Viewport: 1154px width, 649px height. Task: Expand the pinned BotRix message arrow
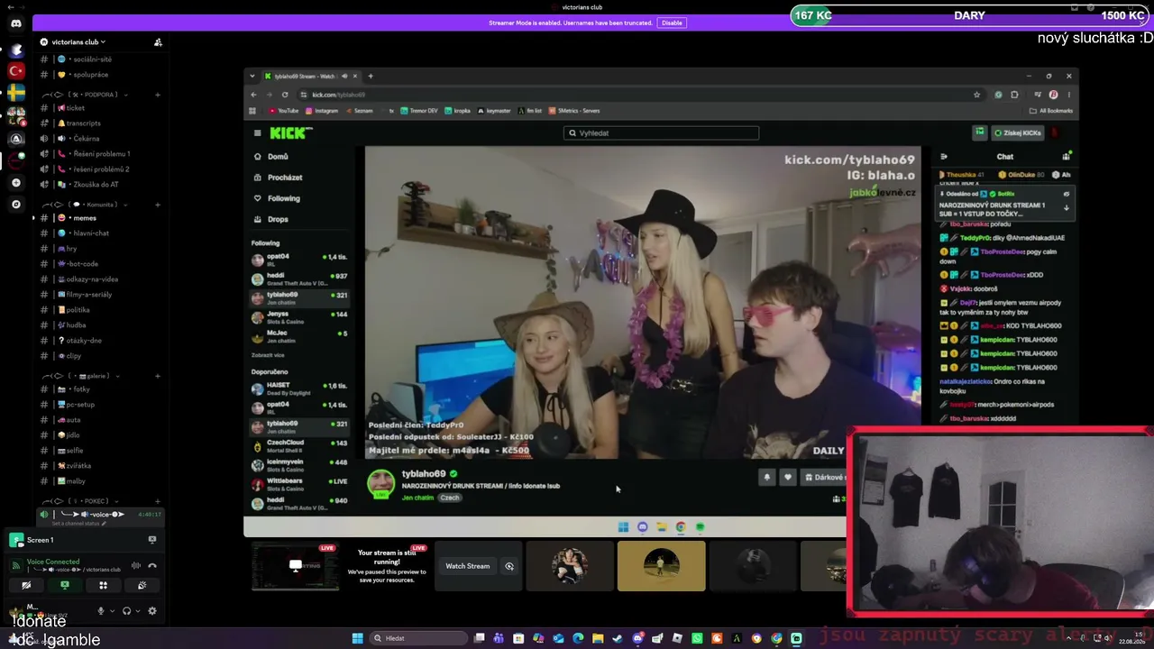click(x=1067, y=208)
